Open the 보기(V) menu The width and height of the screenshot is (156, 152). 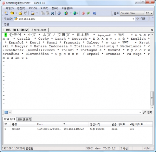32,8
